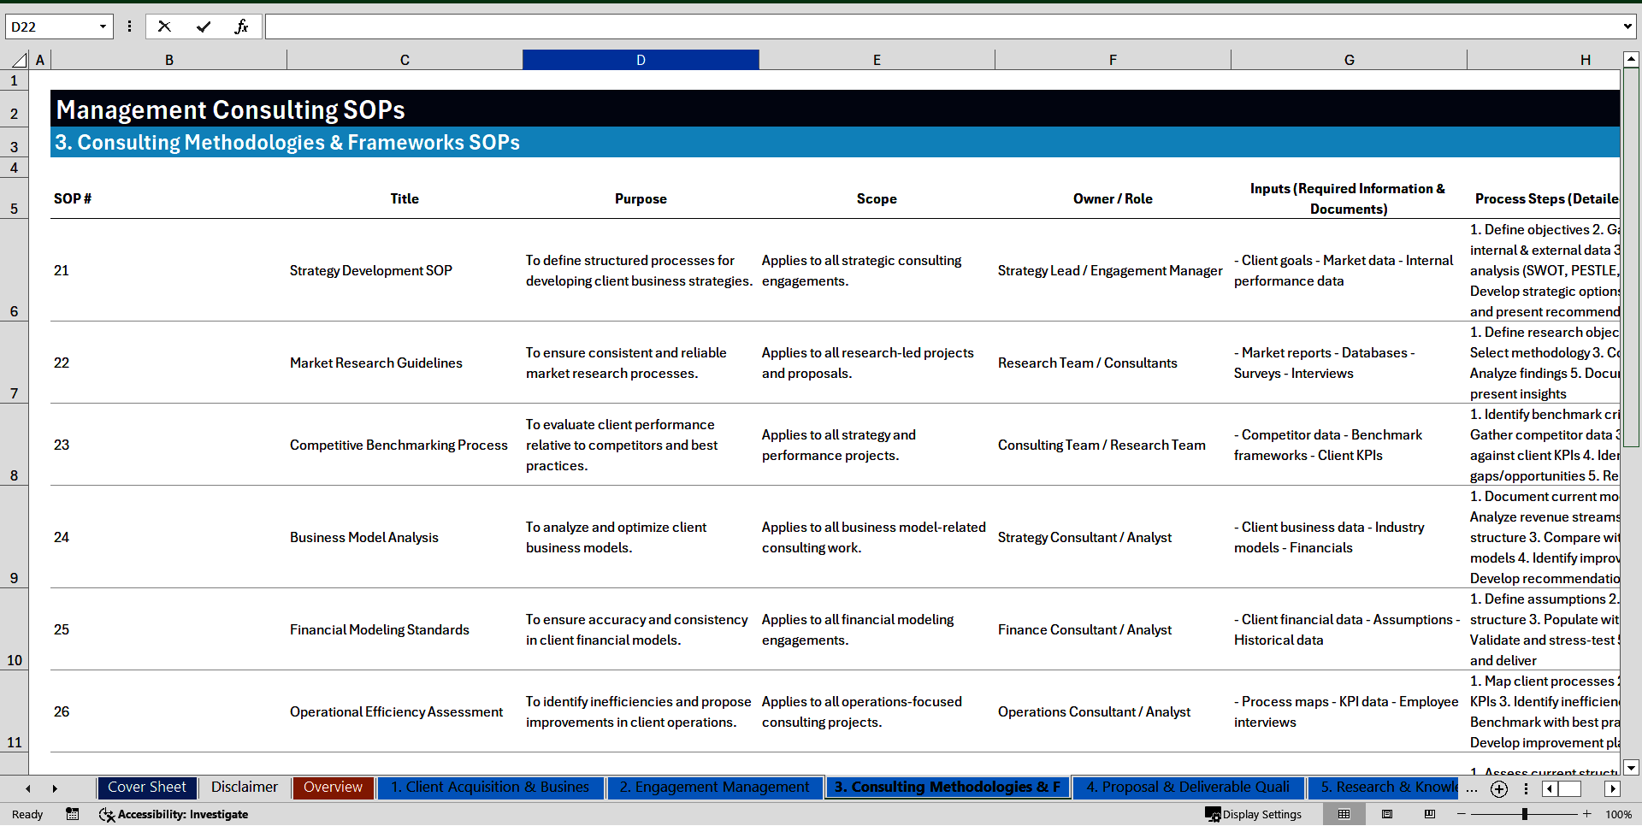Switch to Normal view
This screenshot has width=1642, height=826.
tap(1344, 814)
